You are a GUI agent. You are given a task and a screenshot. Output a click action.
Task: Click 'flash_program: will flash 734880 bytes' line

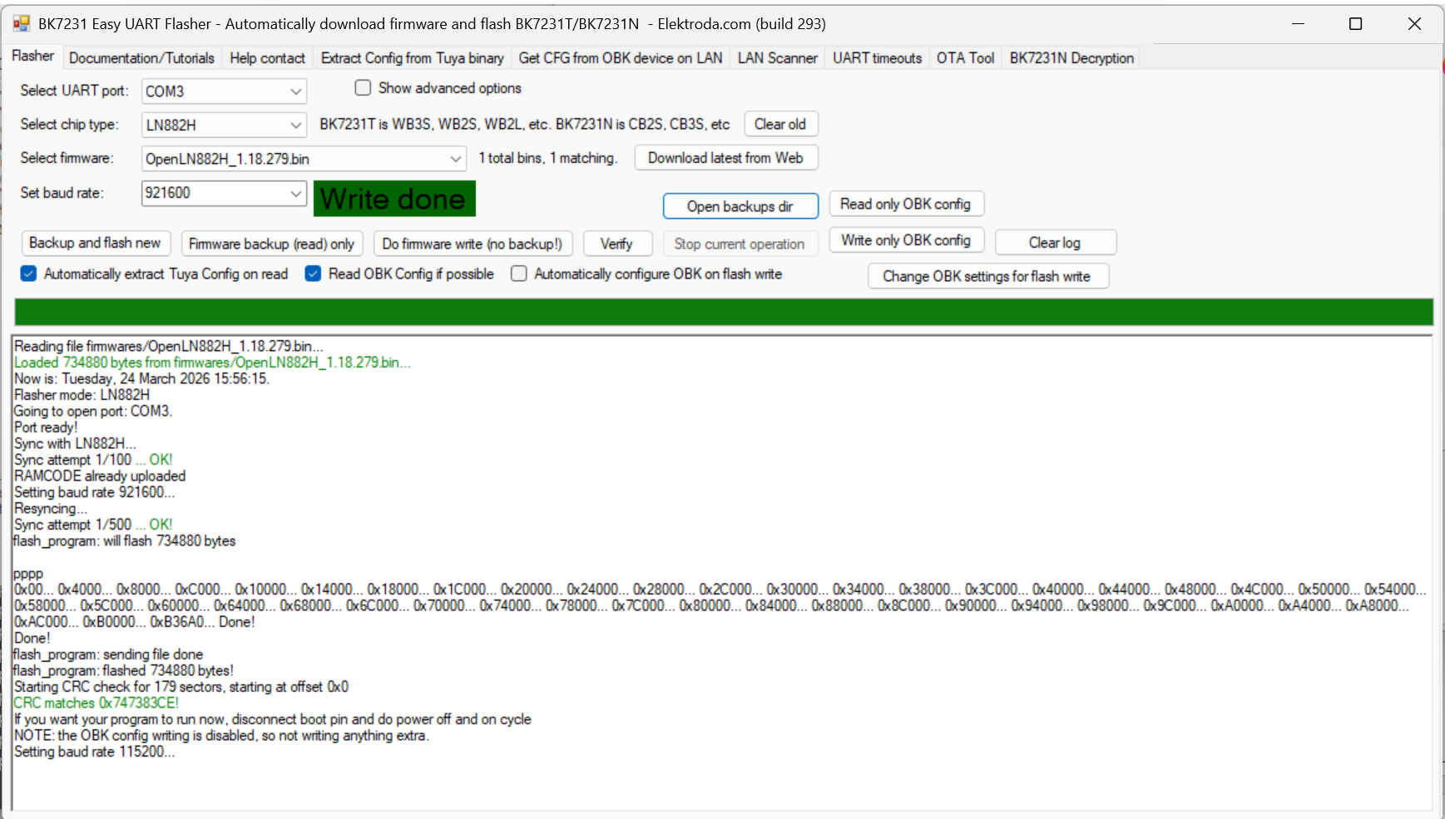[125, 540]
